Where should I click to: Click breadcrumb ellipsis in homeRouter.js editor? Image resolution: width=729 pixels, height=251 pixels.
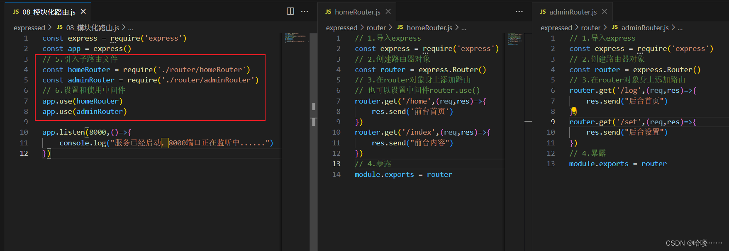point(464,28)
